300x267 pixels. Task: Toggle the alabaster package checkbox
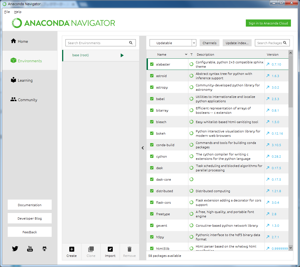pyautogui.click(x=152, y=64)
